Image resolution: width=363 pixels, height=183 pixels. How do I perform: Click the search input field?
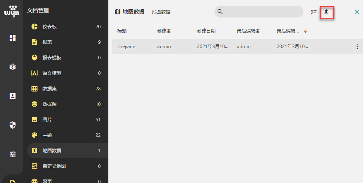pos(259,12)
